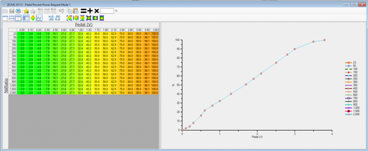Click the equals set-value button
The image size is (368, 151).
pyautogui.click(x=83, y=11)
